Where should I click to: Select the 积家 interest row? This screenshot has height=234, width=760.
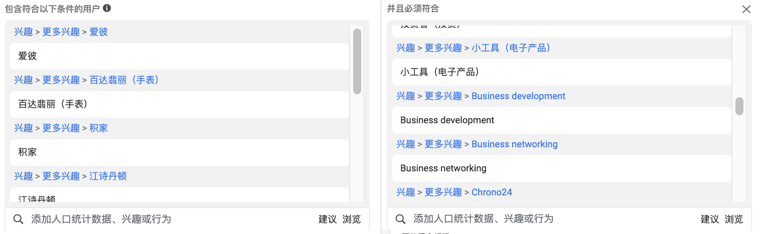point(180,152)
